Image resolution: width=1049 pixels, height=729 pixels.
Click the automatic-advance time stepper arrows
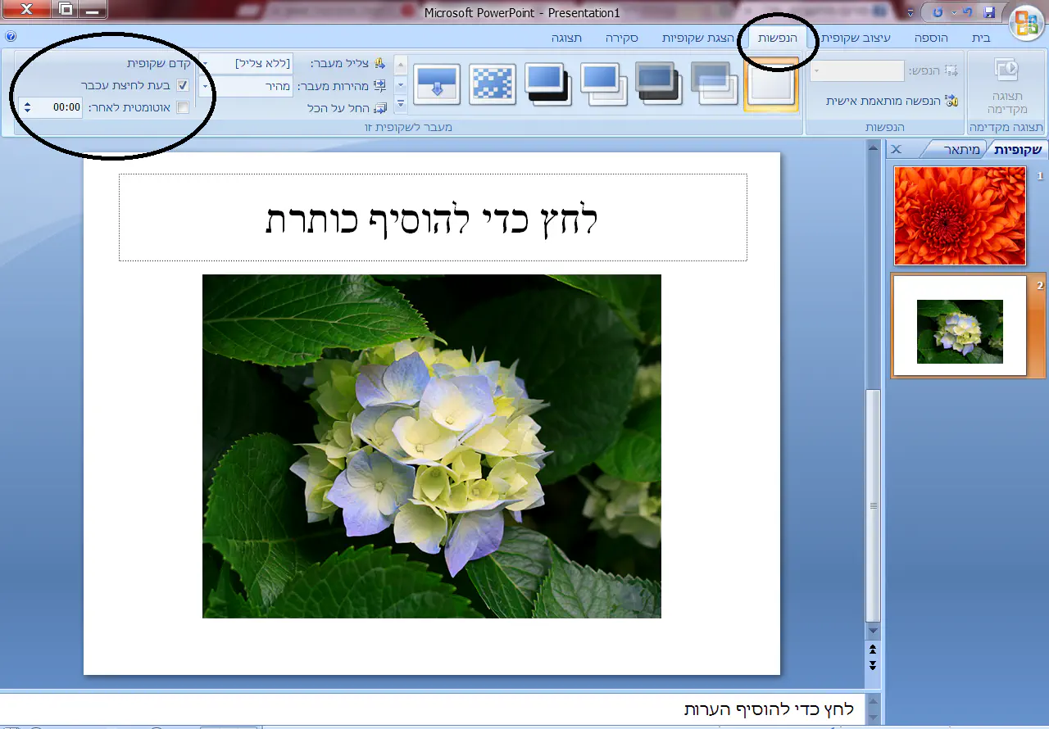click(27, 107)
